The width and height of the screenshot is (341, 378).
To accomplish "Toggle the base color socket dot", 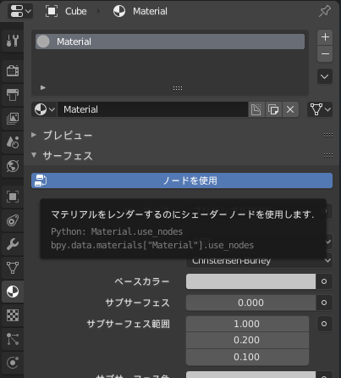I will [324, 281].
